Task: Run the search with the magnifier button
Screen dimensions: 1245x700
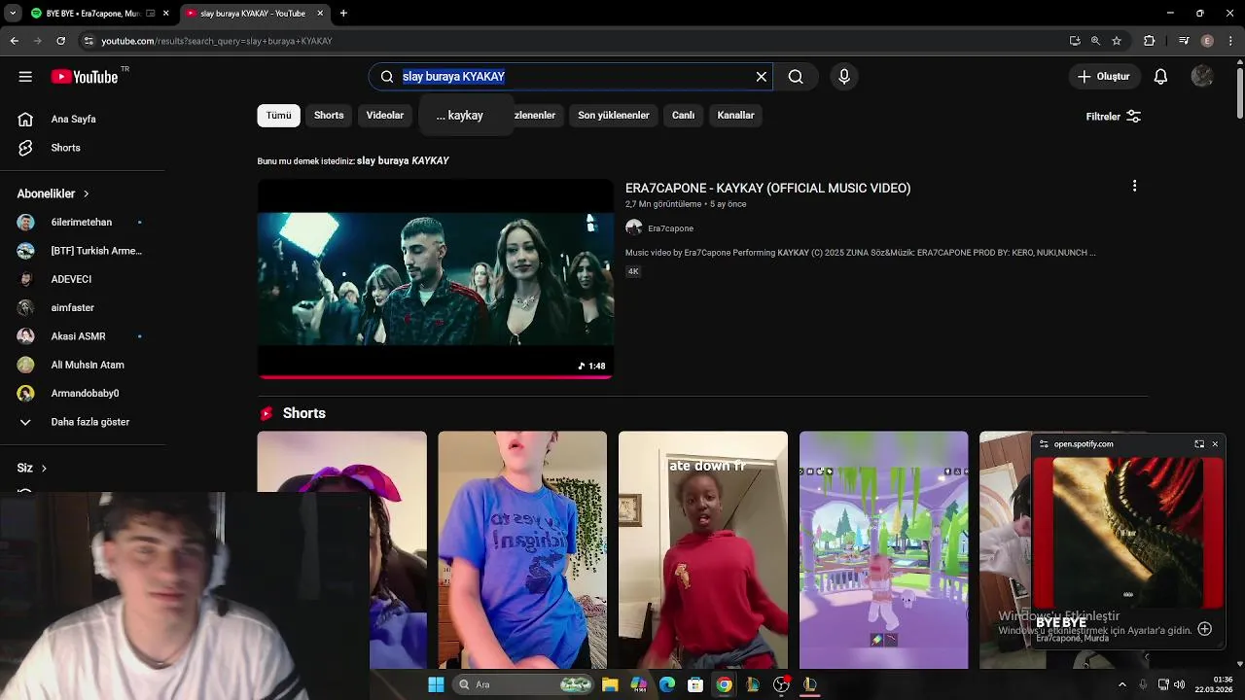Action: pos(796,77)
